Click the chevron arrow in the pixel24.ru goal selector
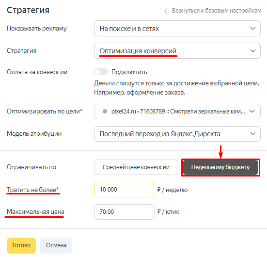Viewport: 267px width, 257px height. [x=252, y=112]
